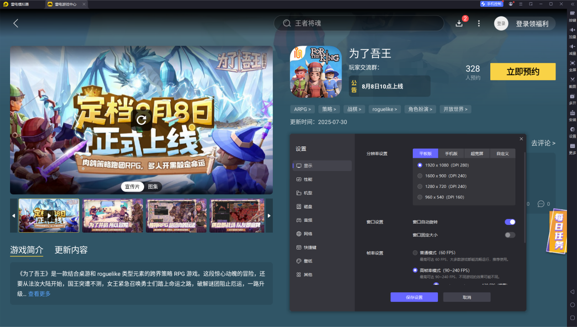Viewport: 577px width, 327px height.
Task: Click the 策略 > tag chip
Action: pyautogui.click(x=329, y=109)
